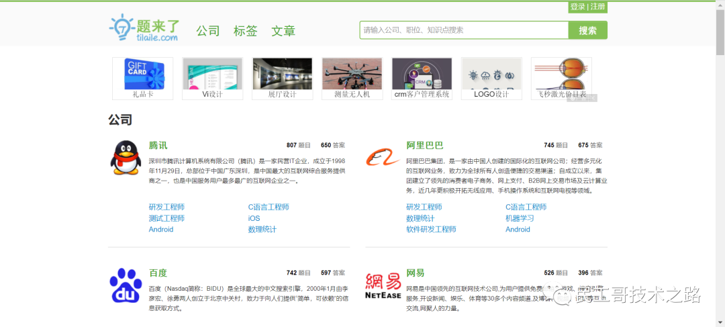
Task: Open the 展厅设计 ad thumbnail
Action: [283, 79]
